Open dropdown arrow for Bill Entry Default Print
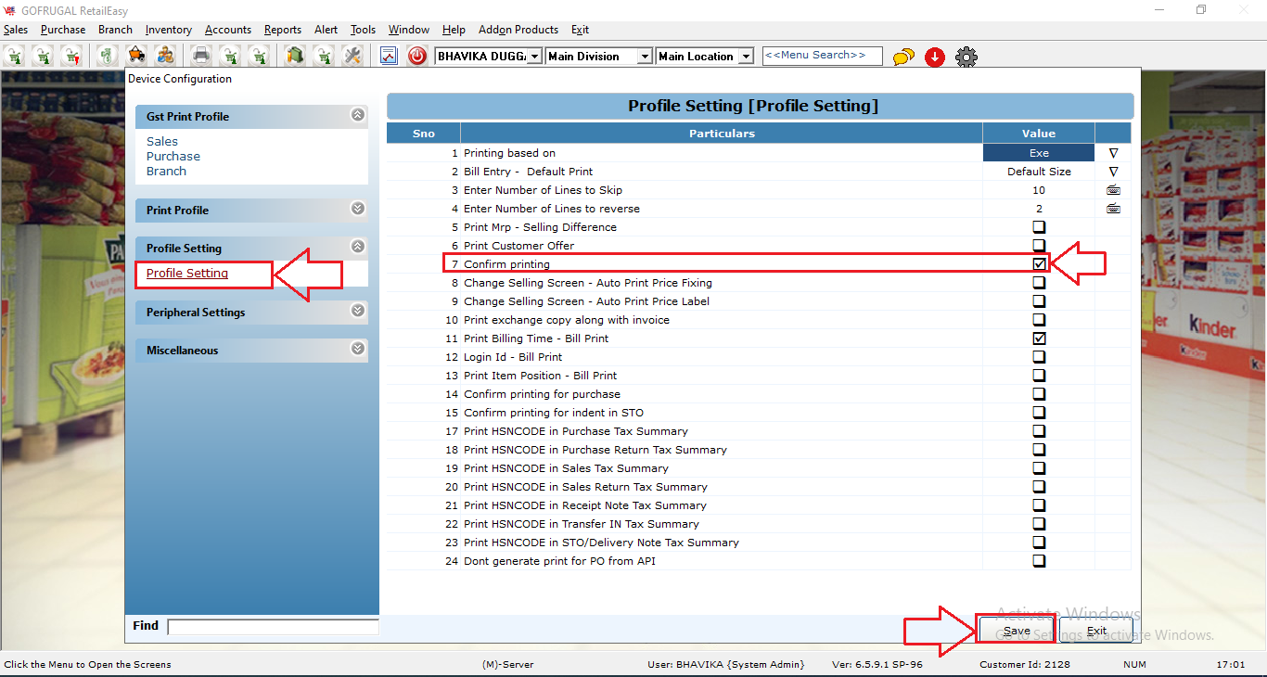Screen dimensions: 1267x677 coord(1113,172)
